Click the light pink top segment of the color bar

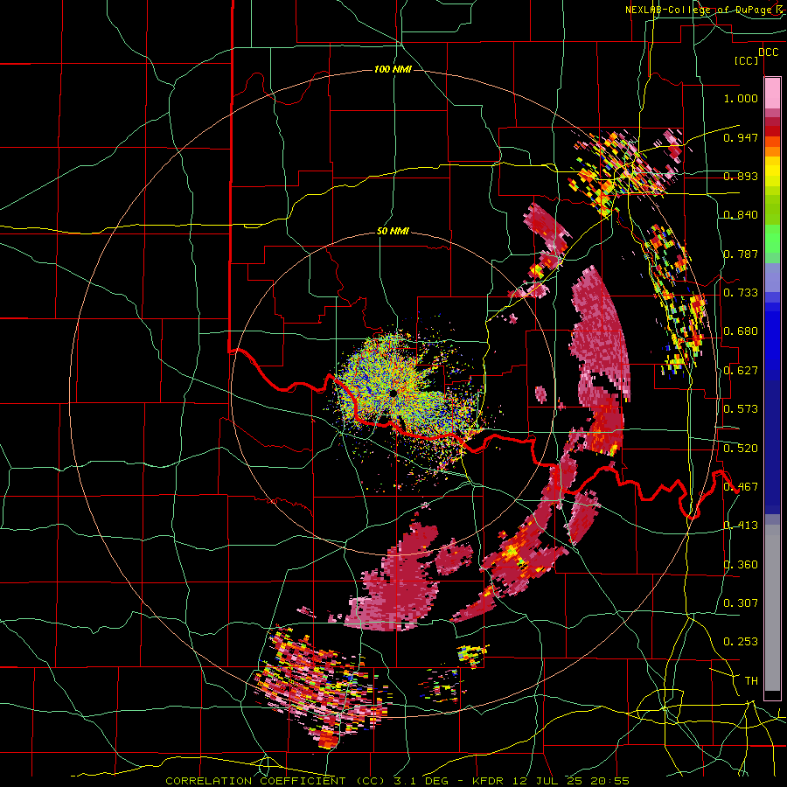tap(772, 93)
